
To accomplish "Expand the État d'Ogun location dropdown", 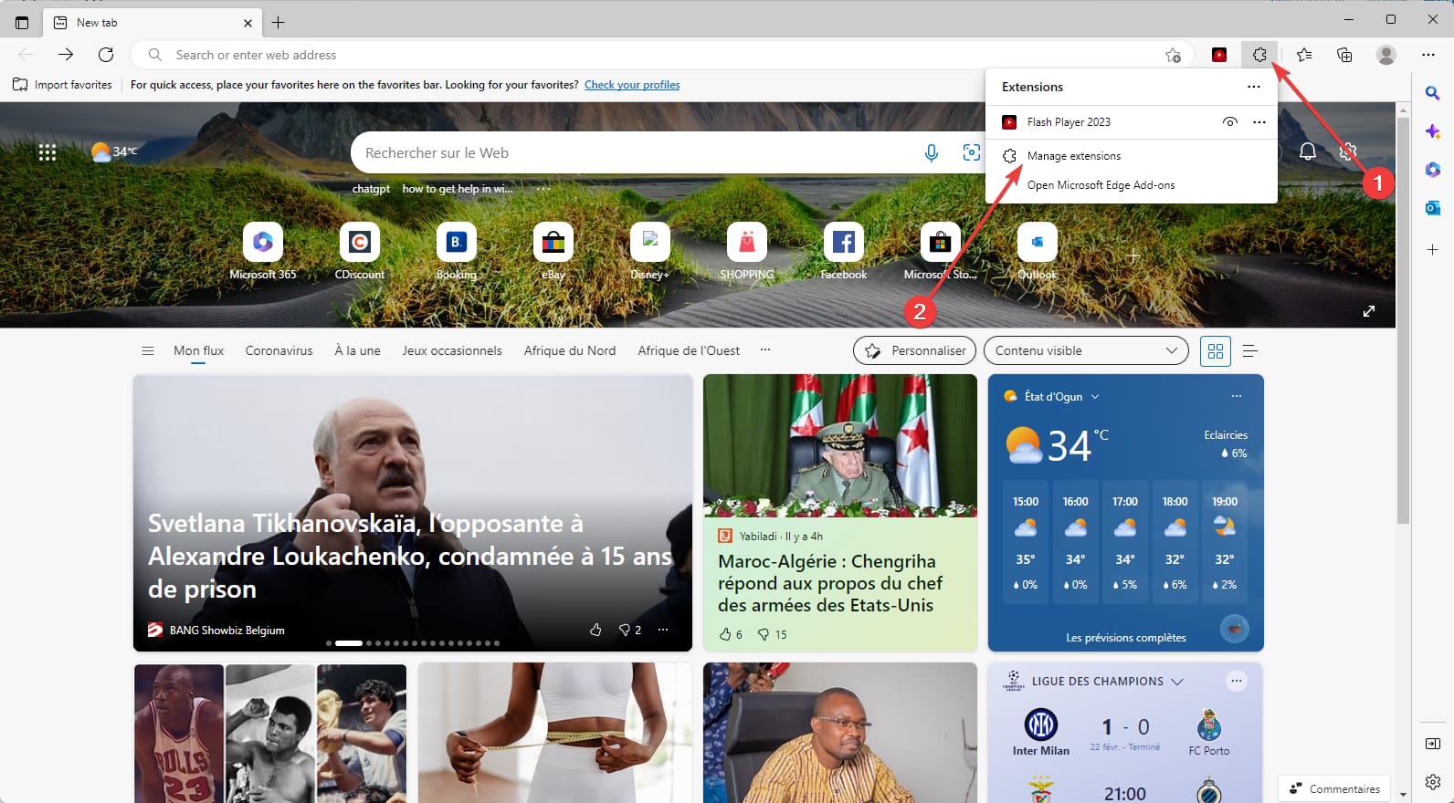I will click(x=1095, y=397).
